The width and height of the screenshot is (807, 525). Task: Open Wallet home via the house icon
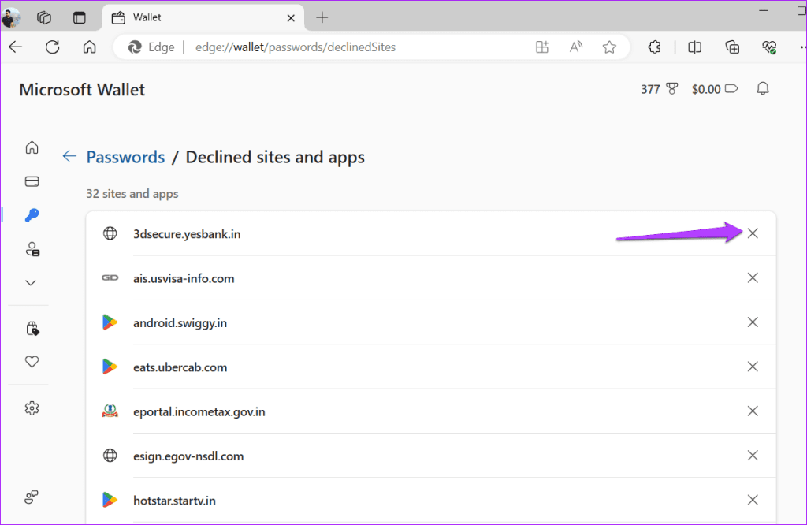coord(31,147)
